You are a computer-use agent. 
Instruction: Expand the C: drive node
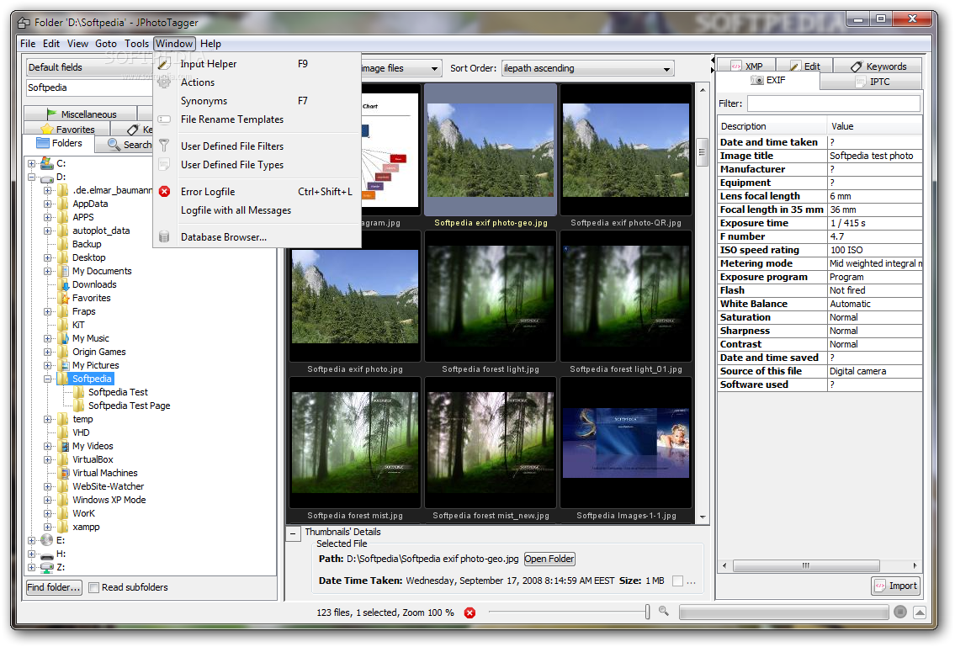pyautogui.click(x=32, y=163)
